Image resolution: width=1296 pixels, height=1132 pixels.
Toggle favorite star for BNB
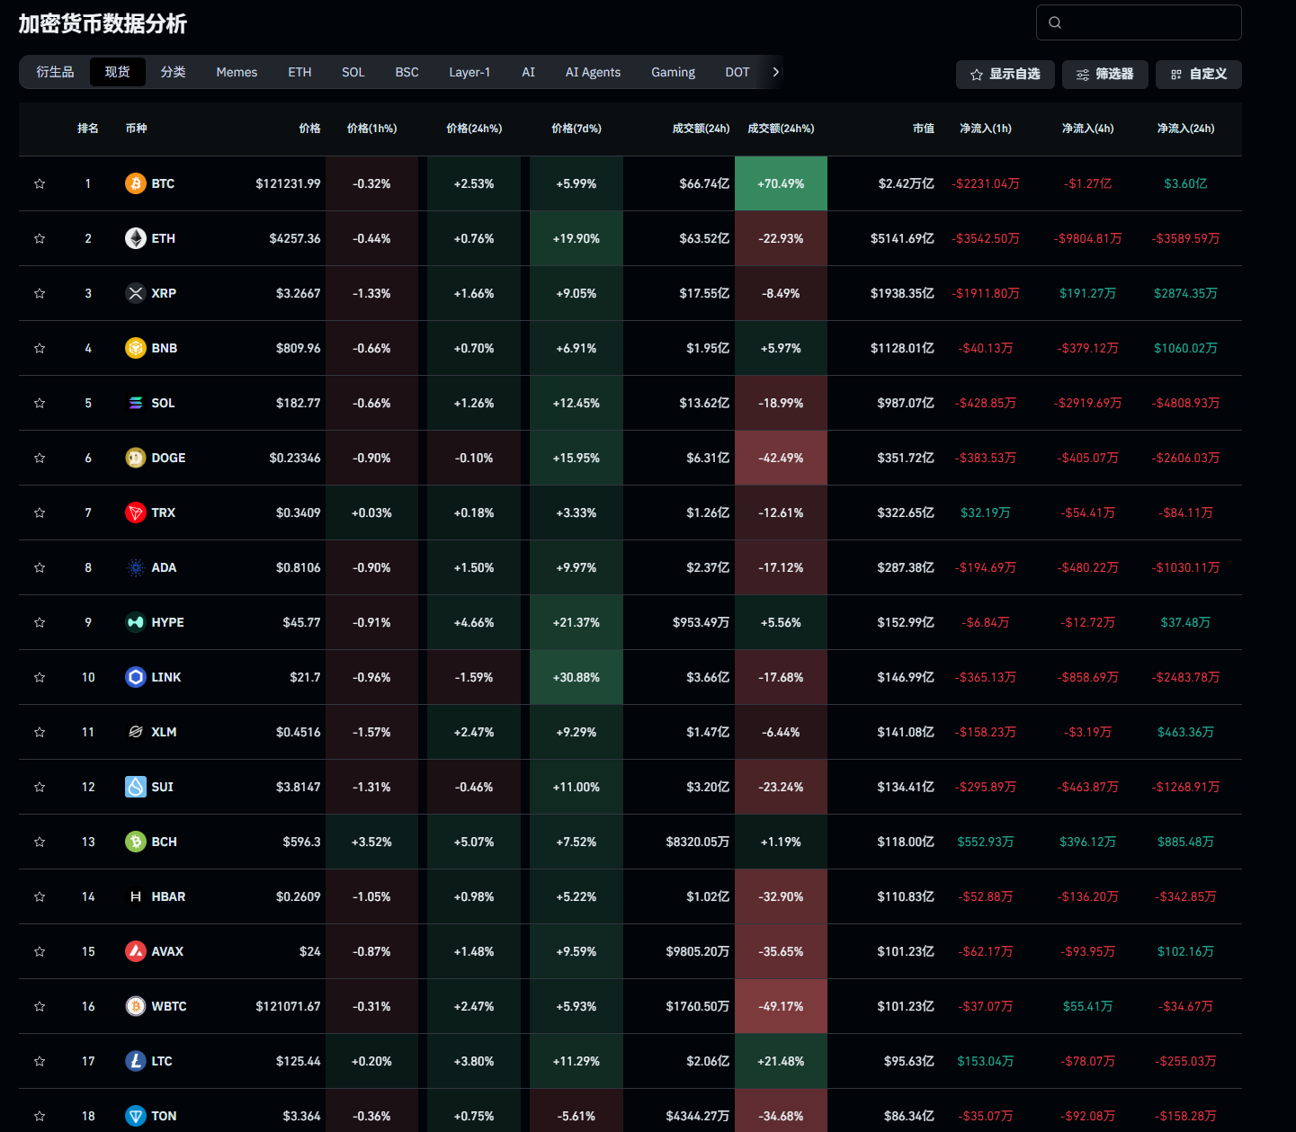[40, 348]
